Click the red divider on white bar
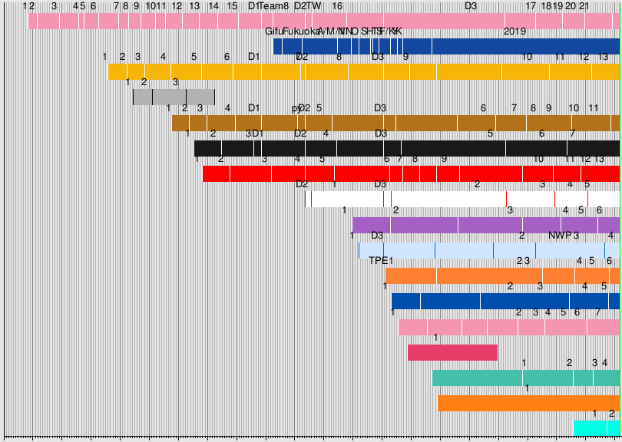 point(555,200)
